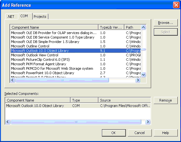Click the Browse... button
181x142 pixels.
click(166, 23)
